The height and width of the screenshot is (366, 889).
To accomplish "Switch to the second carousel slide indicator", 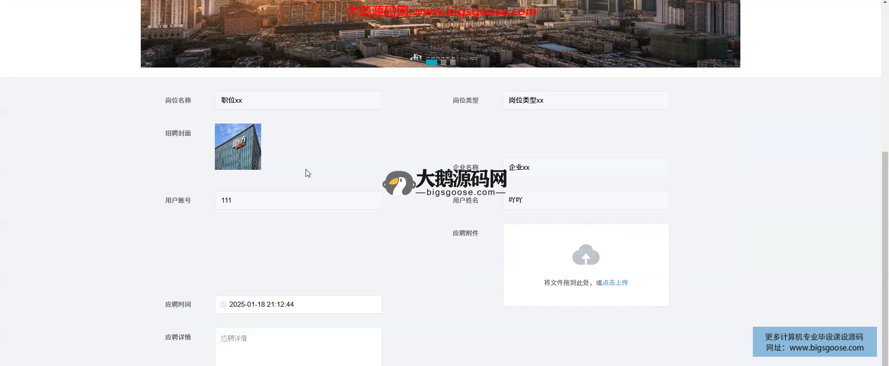I will click(444, 62).
